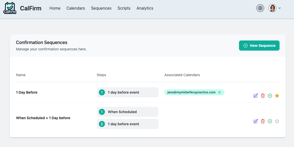Remove jane@mymidwiferypractice.com calendar tag
294x147 pixels.
[219, 92]
